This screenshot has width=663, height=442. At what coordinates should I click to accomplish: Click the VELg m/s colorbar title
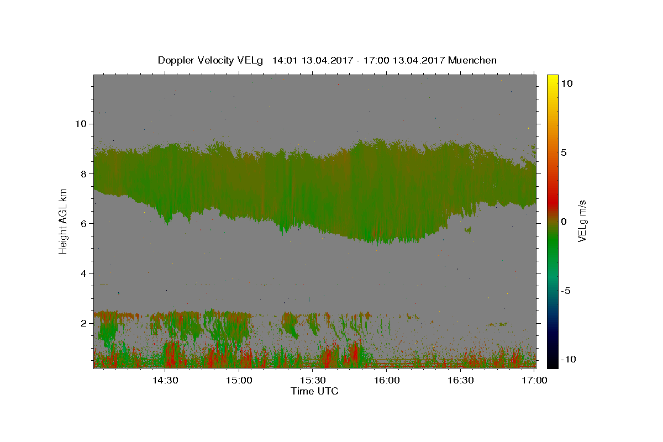click(x=582, y=222)
